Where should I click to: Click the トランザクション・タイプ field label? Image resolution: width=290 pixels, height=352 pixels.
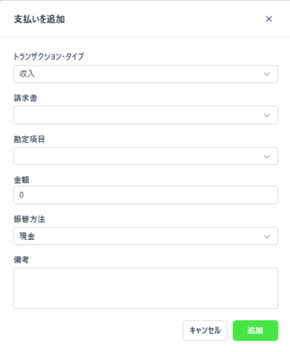coord(48,56)
